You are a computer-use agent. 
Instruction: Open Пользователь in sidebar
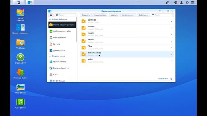pyautogui.click(x=62, y=38)
